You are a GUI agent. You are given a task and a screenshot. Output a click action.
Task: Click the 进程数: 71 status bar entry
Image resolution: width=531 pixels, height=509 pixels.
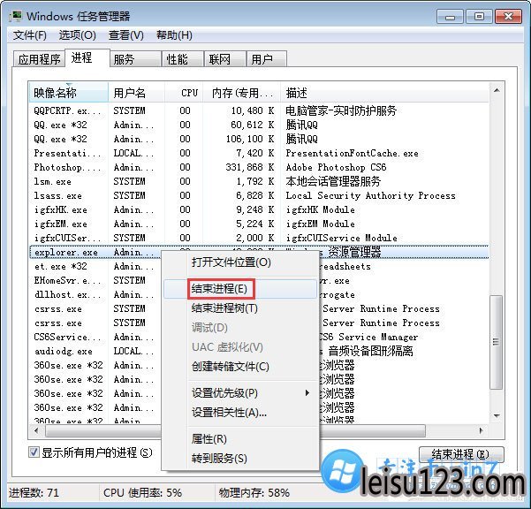34,492
